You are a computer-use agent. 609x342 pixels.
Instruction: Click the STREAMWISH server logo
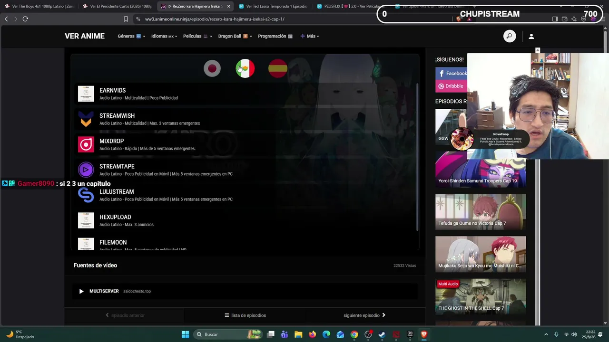[x=86, y=119]
